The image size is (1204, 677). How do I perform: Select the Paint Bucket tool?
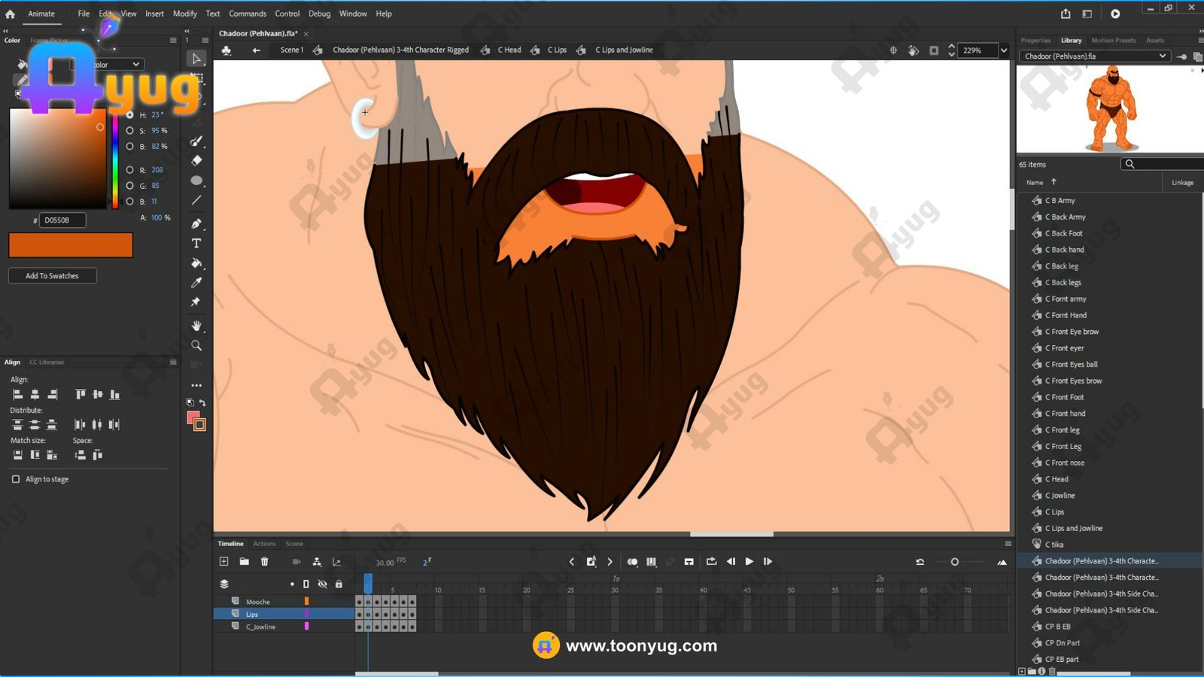coord(196,263)
